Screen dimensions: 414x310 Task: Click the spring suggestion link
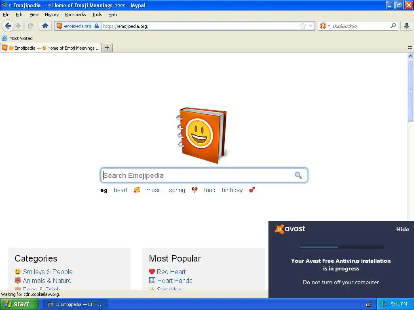tap(177, 190)
